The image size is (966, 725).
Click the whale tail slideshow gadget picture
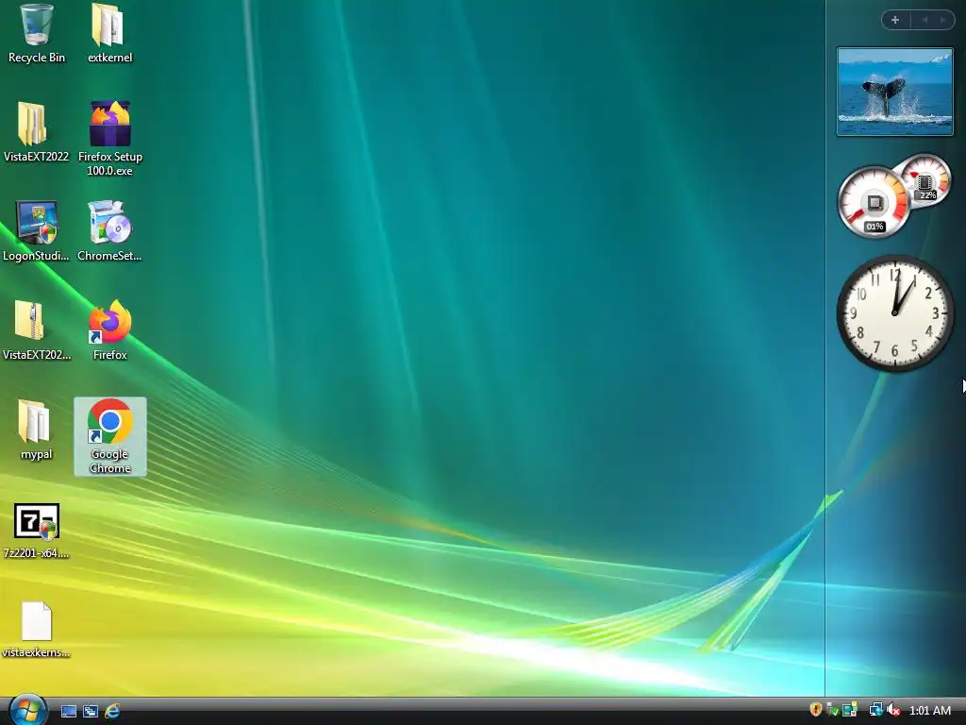pyautogui.click(x=894, y=92)
